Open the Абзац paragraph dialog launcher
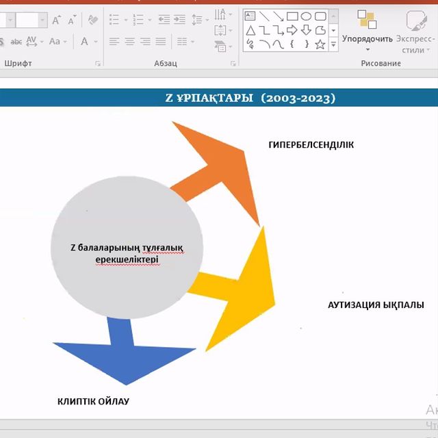Screen dimensions: 438x438 point(233,64)
